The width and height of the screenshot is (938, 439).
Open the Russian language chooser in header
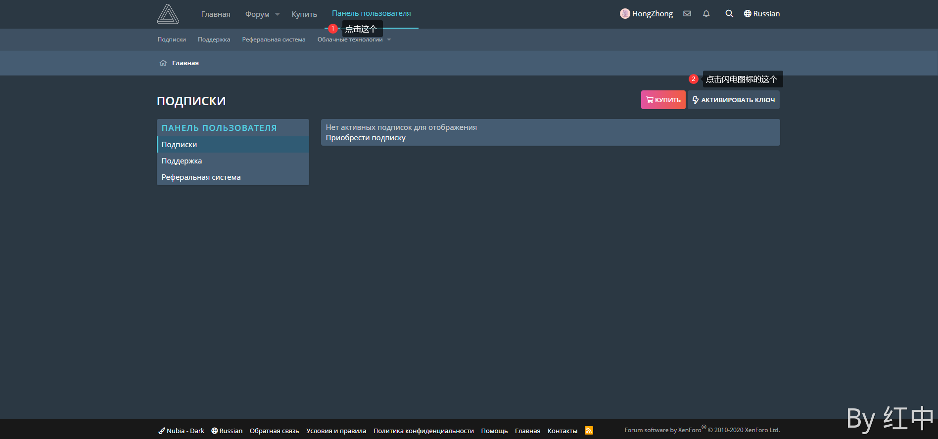click(762, 14)
